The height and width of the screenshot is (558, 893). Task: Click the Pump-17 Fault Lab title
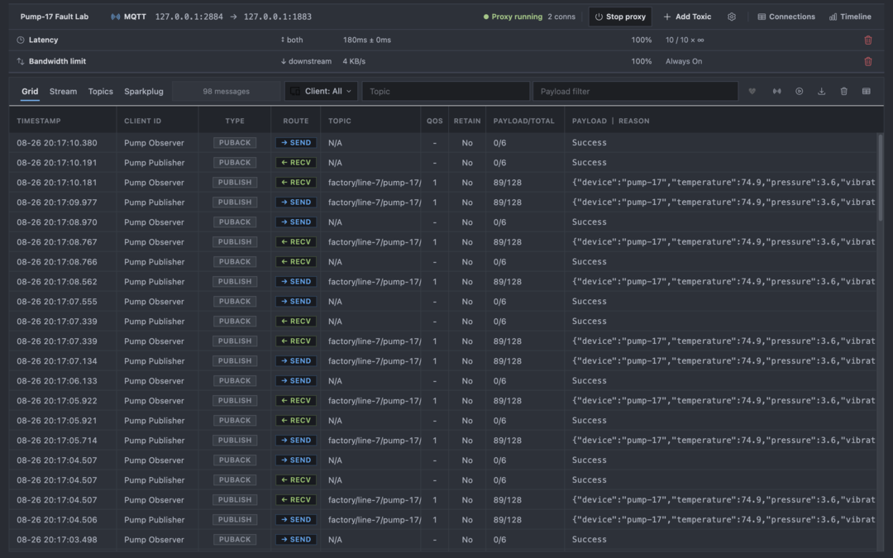coord(54,17)
